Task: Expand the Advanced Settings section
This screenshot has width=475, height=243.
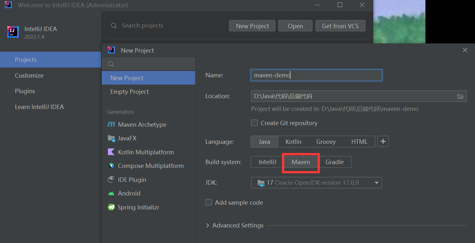Action: pos(235,225)
